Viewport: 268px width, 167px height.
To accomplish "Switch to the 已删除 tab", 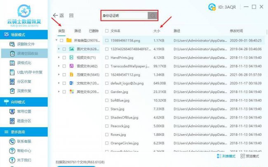I will pyautogui.click(x=94, y=31).
